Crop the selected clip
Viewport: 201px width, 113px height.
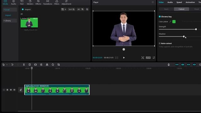59,65
